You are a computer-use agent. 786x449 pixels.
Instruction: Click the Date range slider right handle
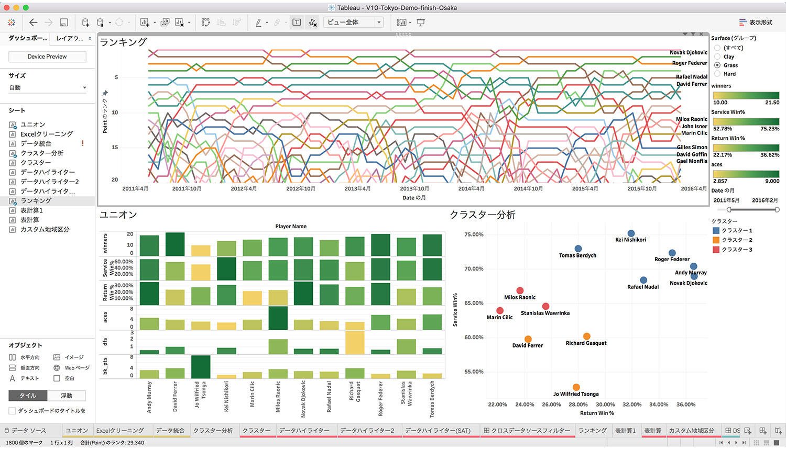click(x=777, y=209)
